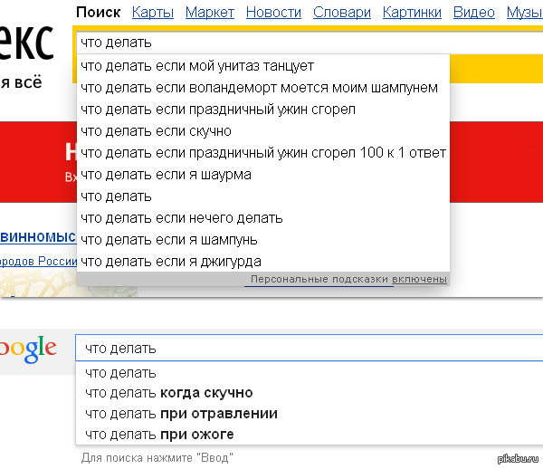Screen dimensions: 543x469
Task: Switch to the Маркет tab
Action: click(209, 13)
